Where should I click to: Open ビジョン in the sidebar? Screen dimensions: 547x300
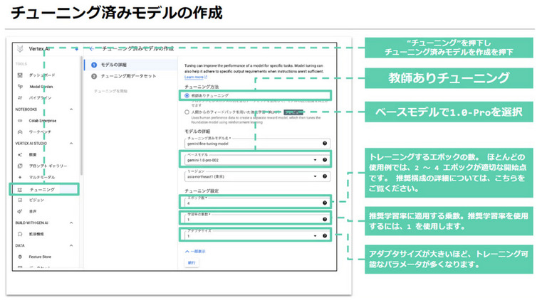36,200
